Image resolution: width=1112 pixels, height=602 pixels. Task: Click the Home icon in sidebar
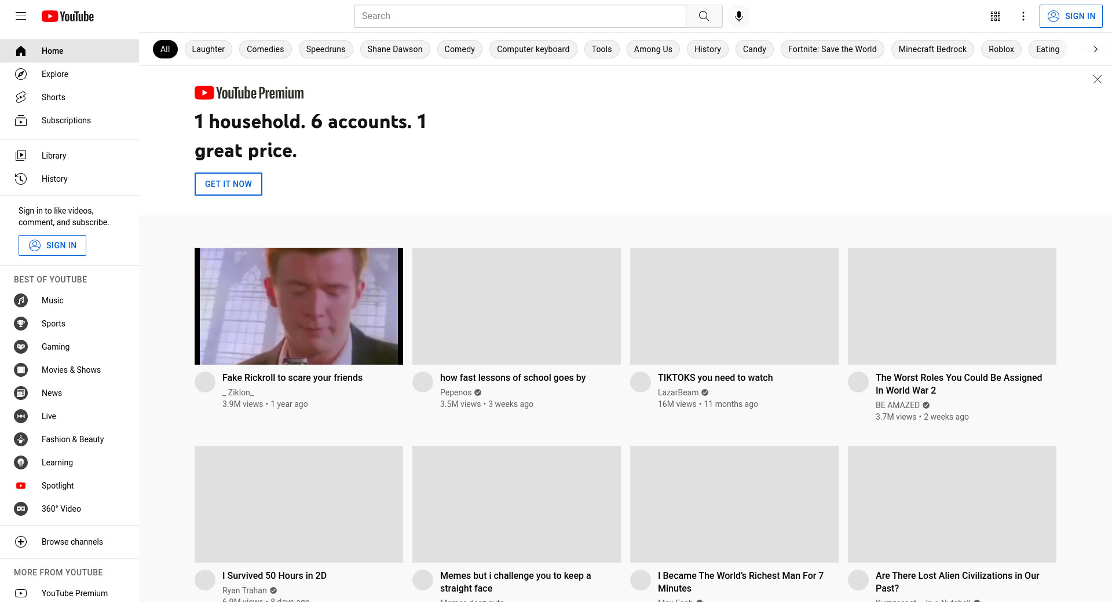click(21, 51)
